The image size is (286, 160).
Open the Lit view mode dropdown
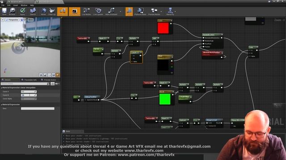pyautogui.click(x=23, y=20)
